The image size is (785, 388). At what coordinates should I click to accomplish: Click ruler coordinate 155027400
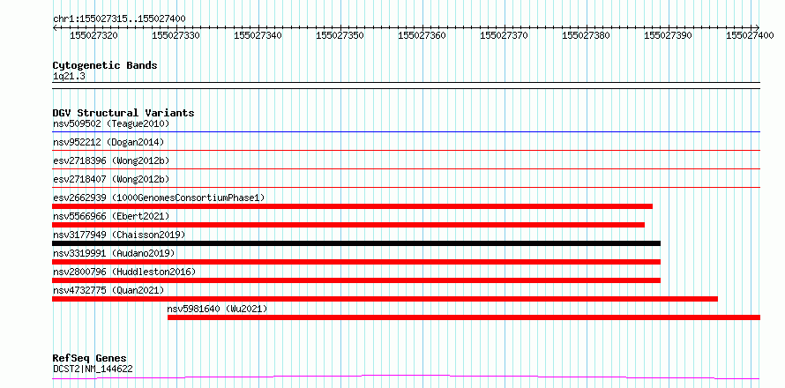(751, 35)
